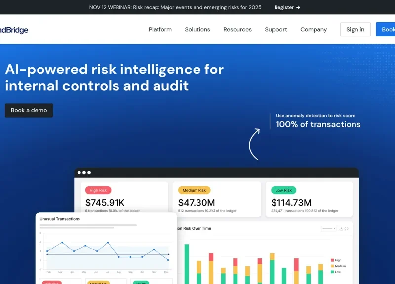Expand the Resources navigation menu
This screenshot has width=395, height=284.
(x=237, y=29)
